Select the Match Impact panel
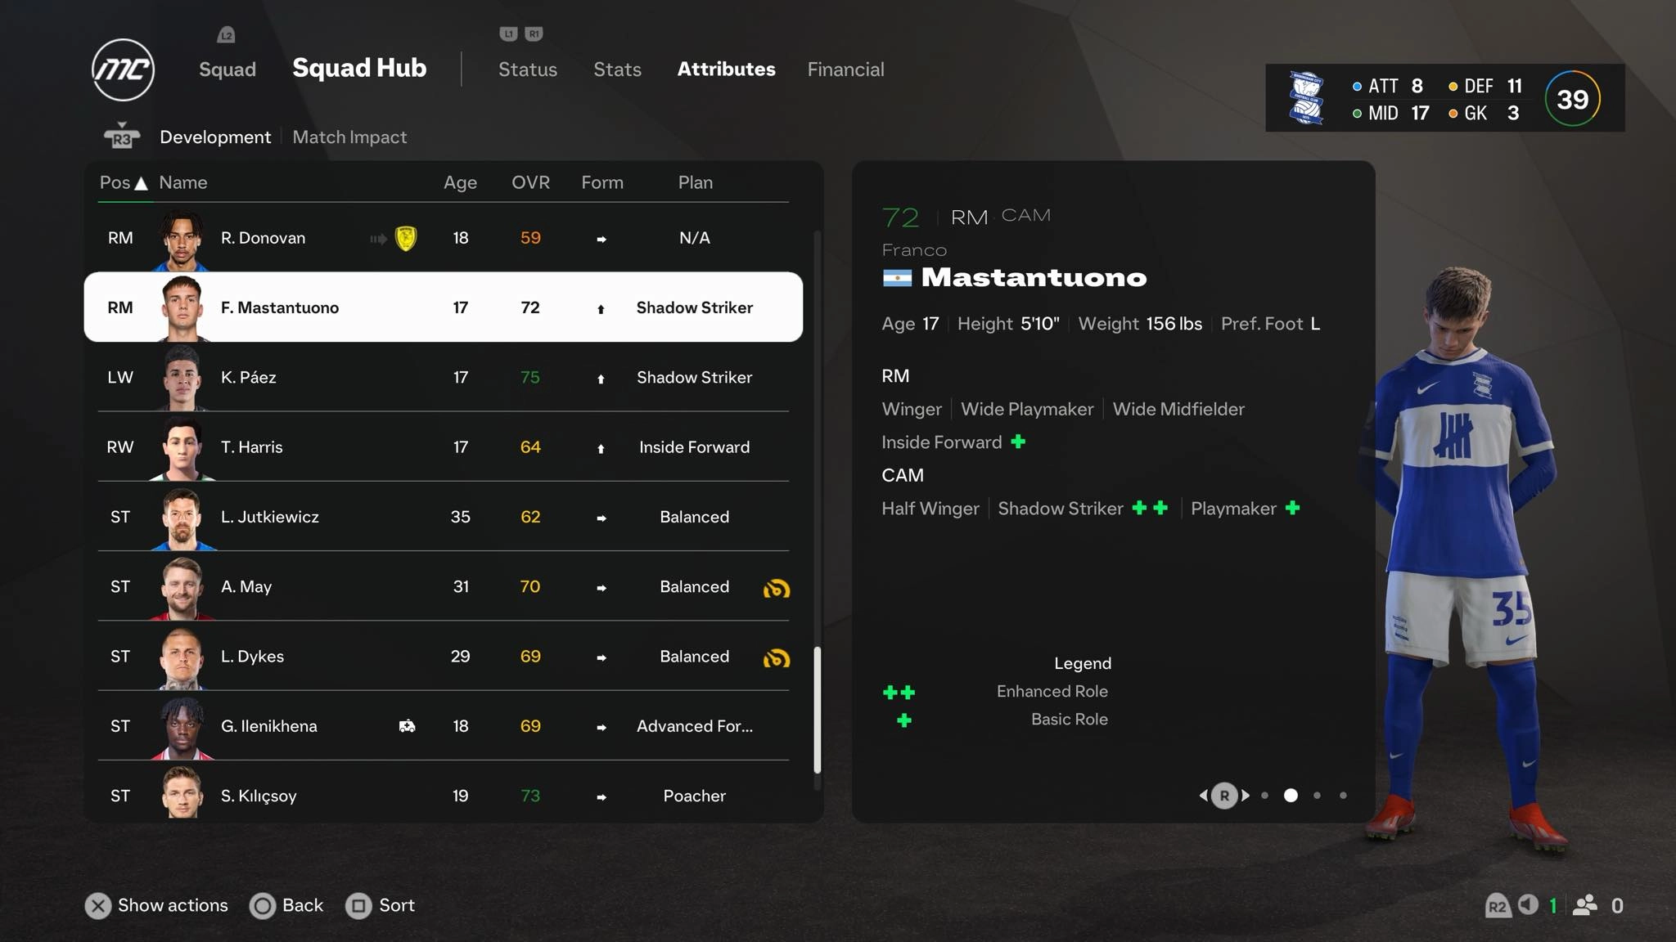This screenshot has width=1676, height=942. [349, 137]
